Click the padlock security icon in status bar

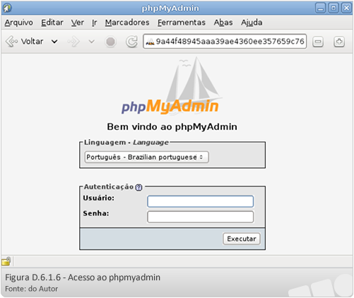[6, 261]
